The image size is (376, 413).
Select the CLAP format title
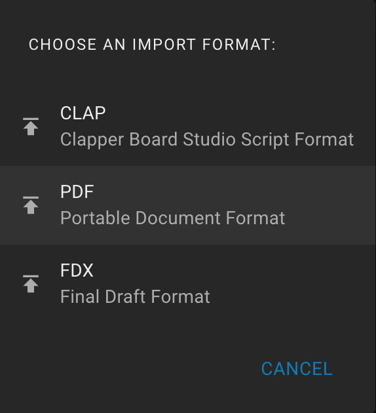tap(83, 113)
